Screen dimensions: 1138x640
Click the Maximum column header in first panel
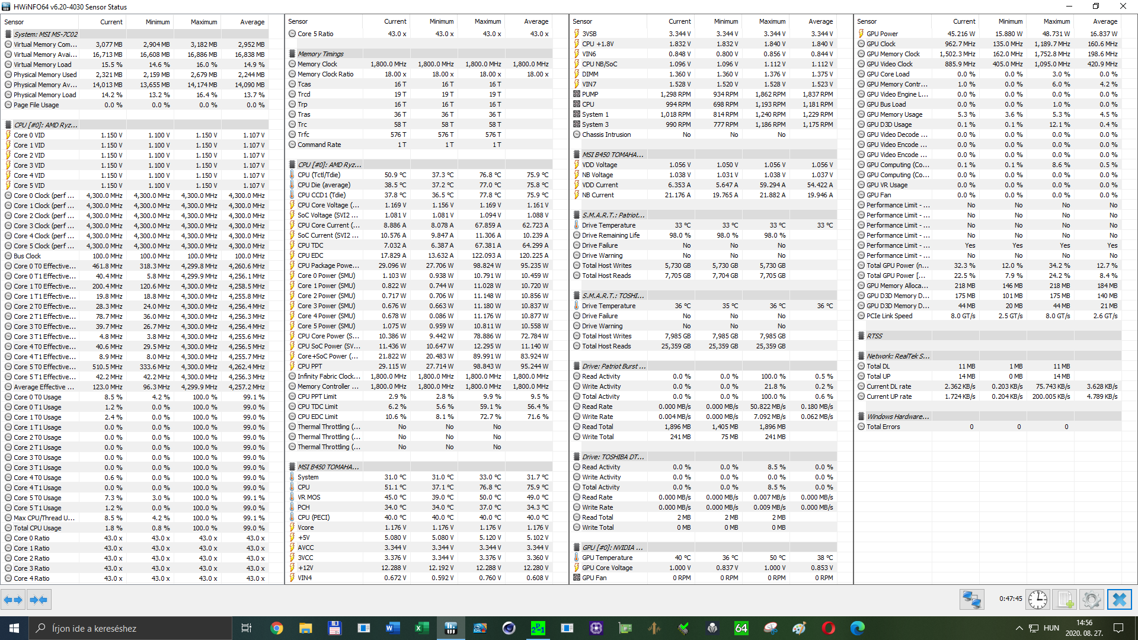(203, 22)
